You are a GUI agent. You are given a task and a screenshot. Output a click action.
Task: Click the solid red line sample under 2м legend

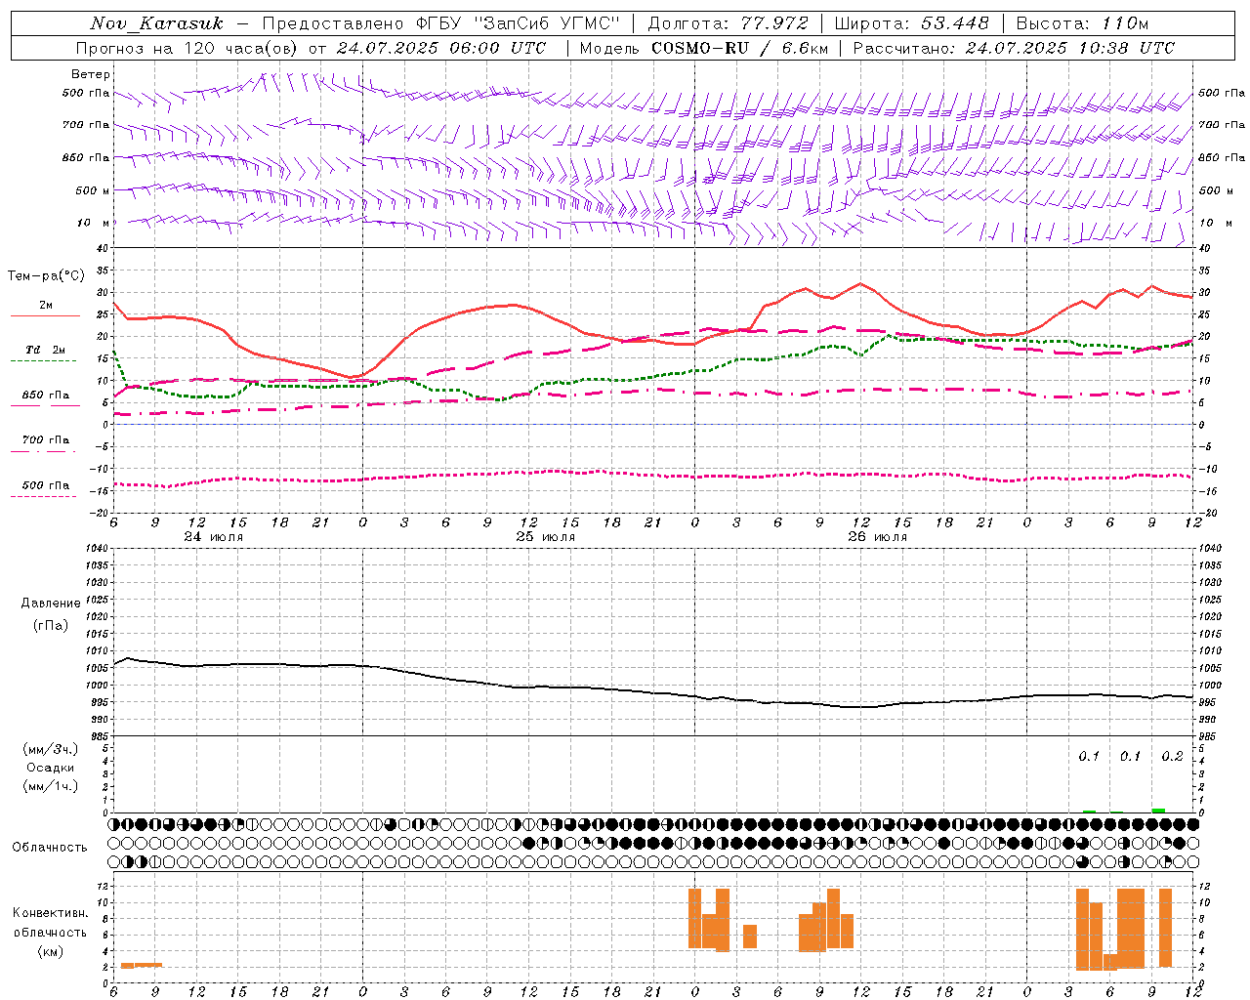(x=45, y=315)
